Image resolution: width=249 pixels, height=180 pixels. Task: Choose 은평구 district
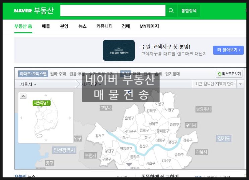(x=130, y=118)
